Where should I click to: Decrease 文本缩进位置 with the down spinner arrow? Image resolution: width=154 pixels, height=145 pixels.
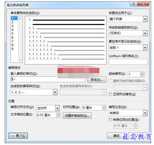[x=58, y=116]
